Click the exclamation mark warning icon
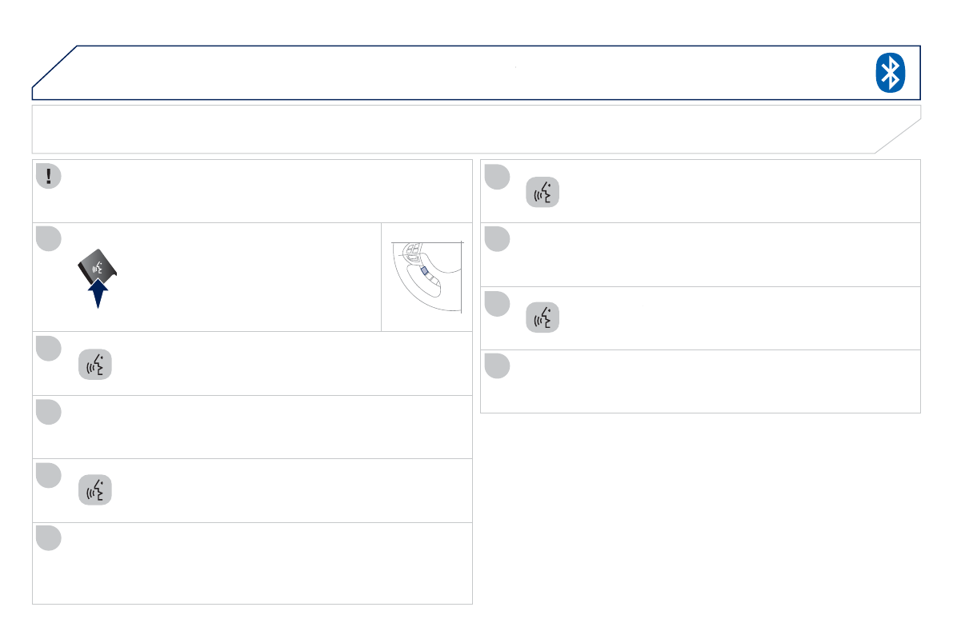Image resolution: width=953 pixels, height=635 pixels. coord(49,176)
